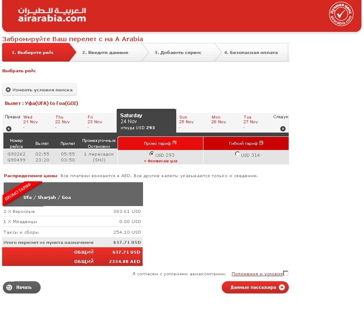Open help icon next to Промо тариф
This screenshot has width=364, height=328.
pos(175,143)
